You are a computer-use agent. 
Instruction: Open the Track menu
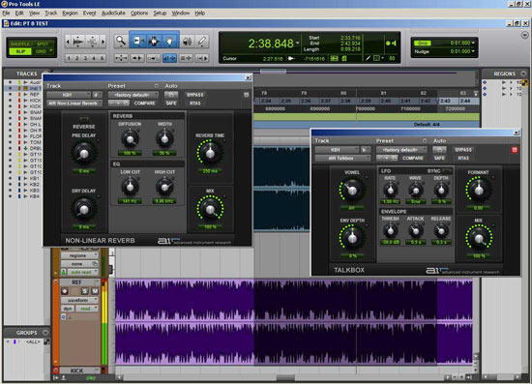point(51,13)
